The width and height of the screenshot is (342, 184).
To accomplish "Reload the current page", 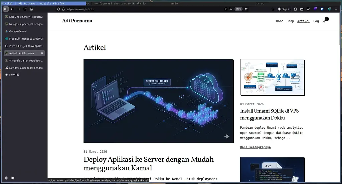I will (25, 9).
